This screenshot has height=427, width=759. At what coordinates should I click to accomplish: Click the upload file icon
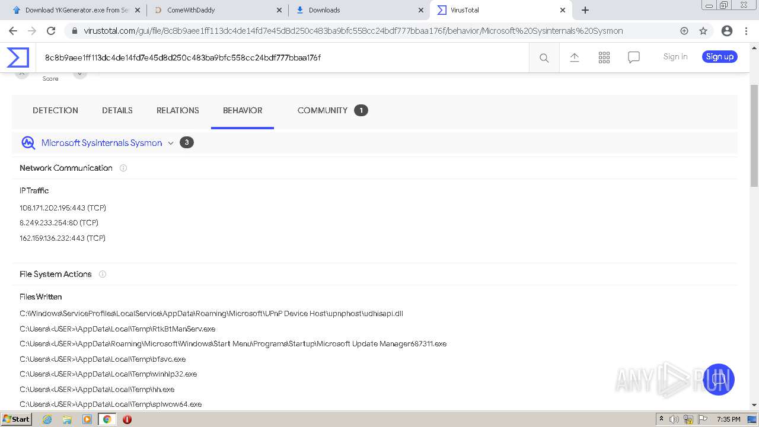pyautogui.click(x=574, y=58)
